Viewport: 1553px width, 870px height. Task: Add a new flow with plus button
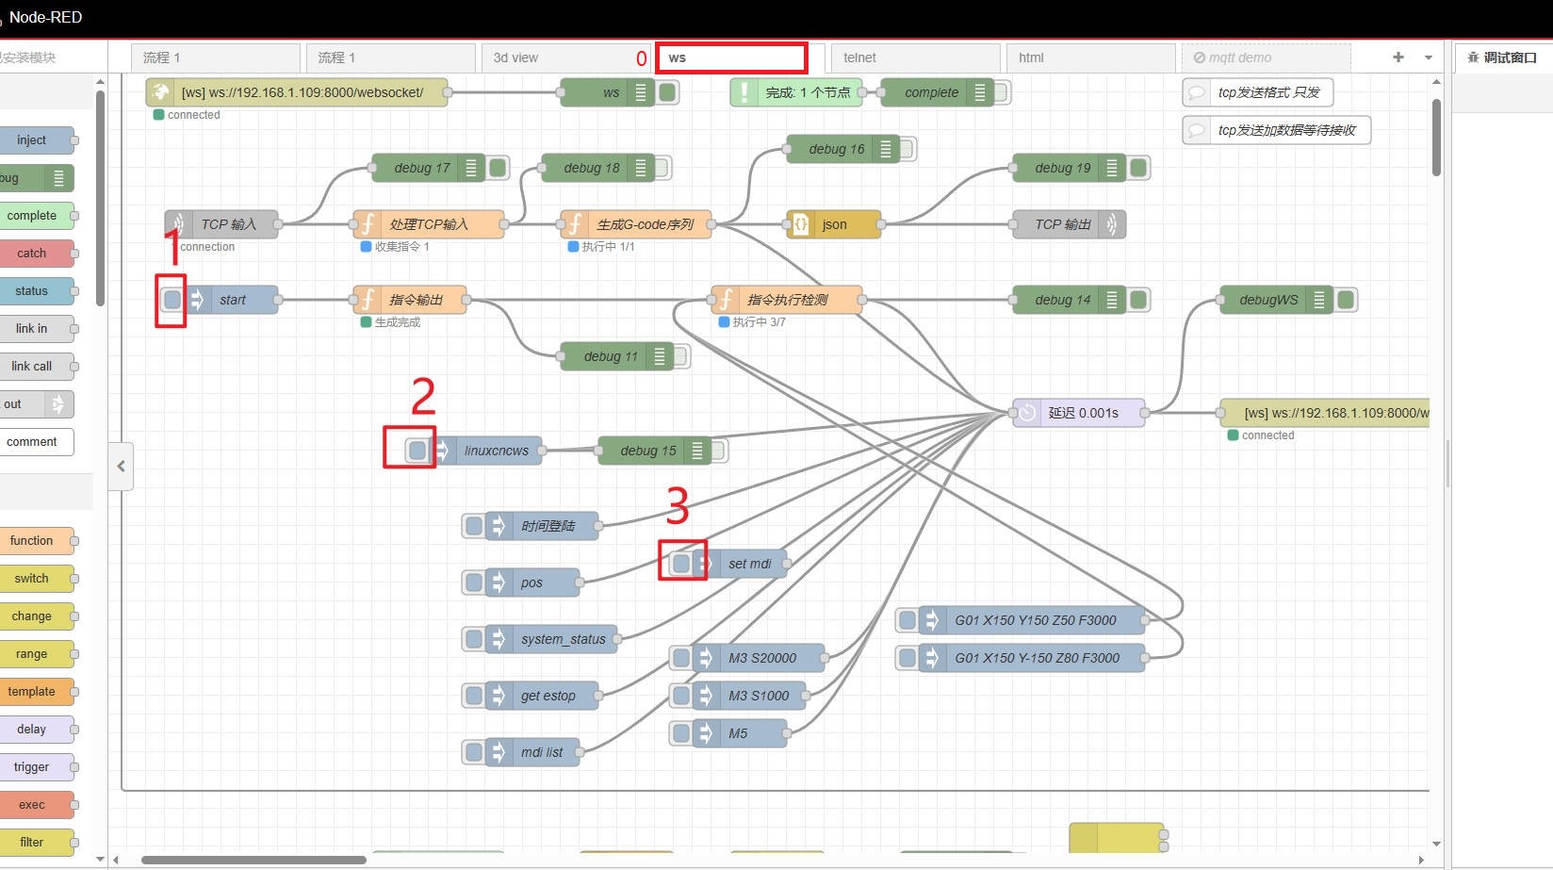(1398, 57)
